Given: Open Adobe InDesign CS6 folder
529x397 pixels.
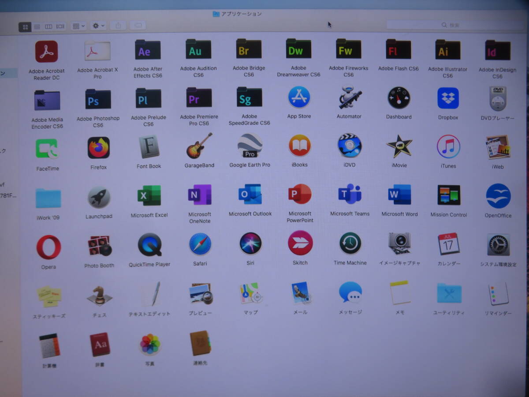Looking at the screenshot, I should (498, 51).
